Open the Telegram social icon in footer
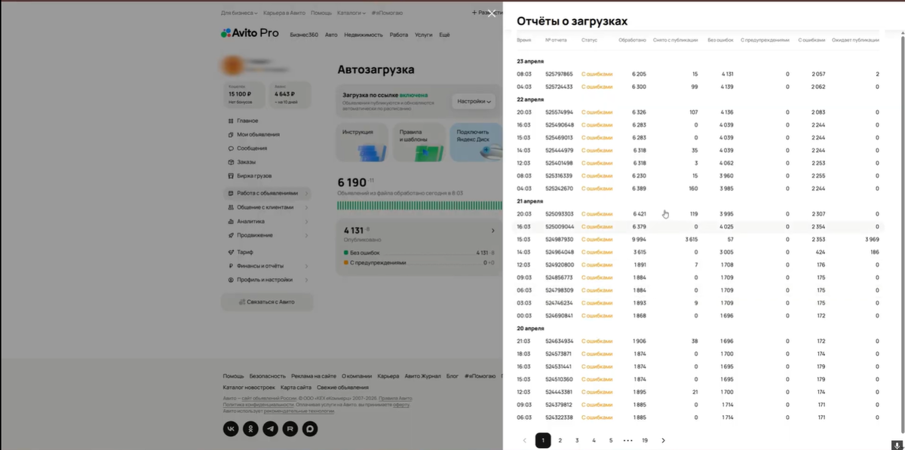The height and width of the screenshot is (450, 905). click(x=270, y=428)
